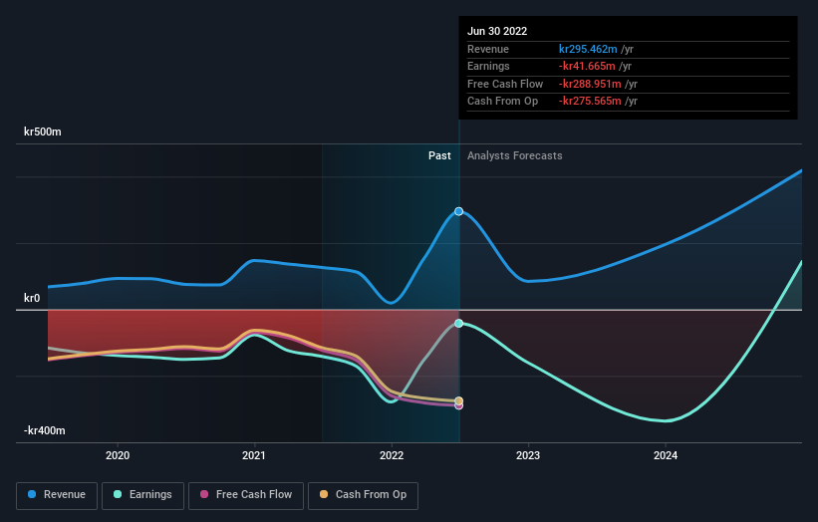Click the Analysts Forecasts label
Screen dimensions: 818x522
point(514,155)
